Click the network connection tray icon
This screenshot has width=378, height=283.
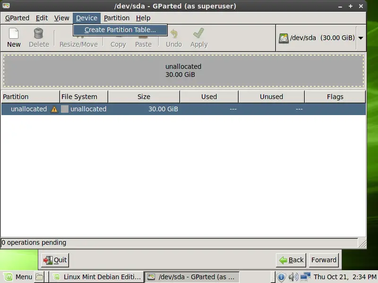(305, 277)
